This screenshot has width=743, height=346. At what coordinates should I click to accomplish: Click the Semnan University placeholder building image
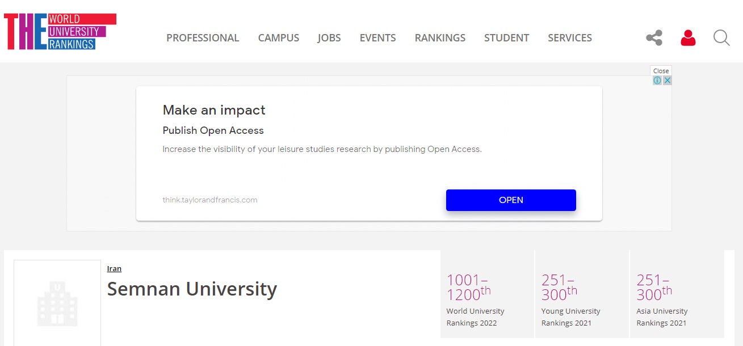(57, 303)
